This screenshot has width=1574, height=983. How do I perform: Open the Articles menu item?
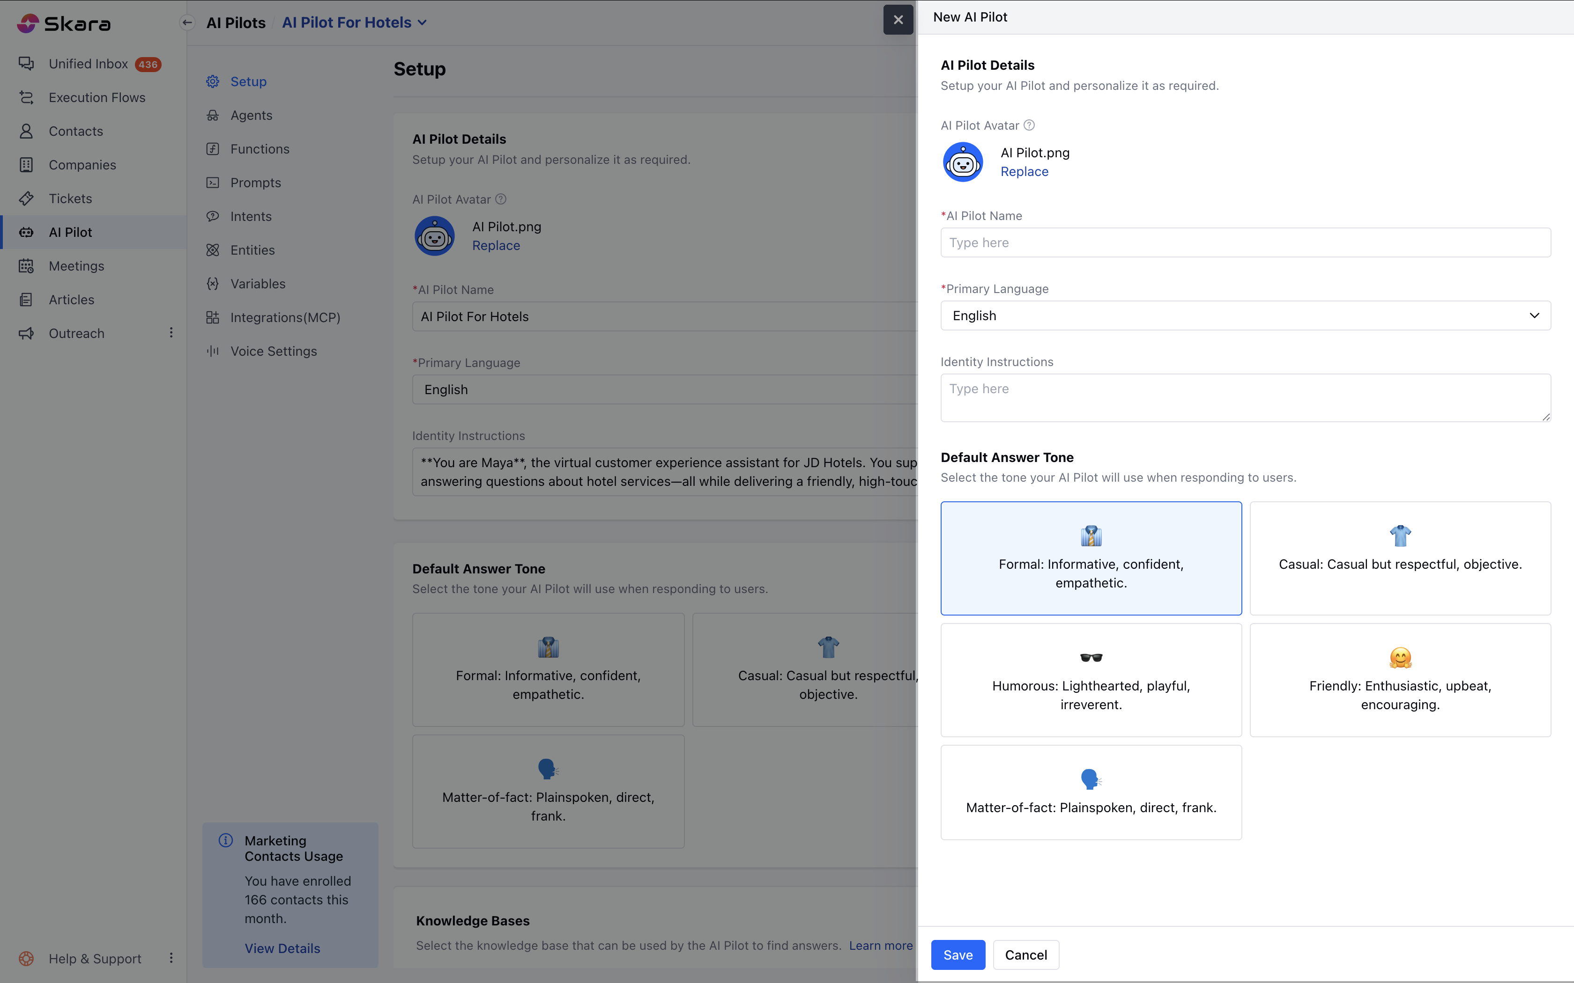point(72,300)
